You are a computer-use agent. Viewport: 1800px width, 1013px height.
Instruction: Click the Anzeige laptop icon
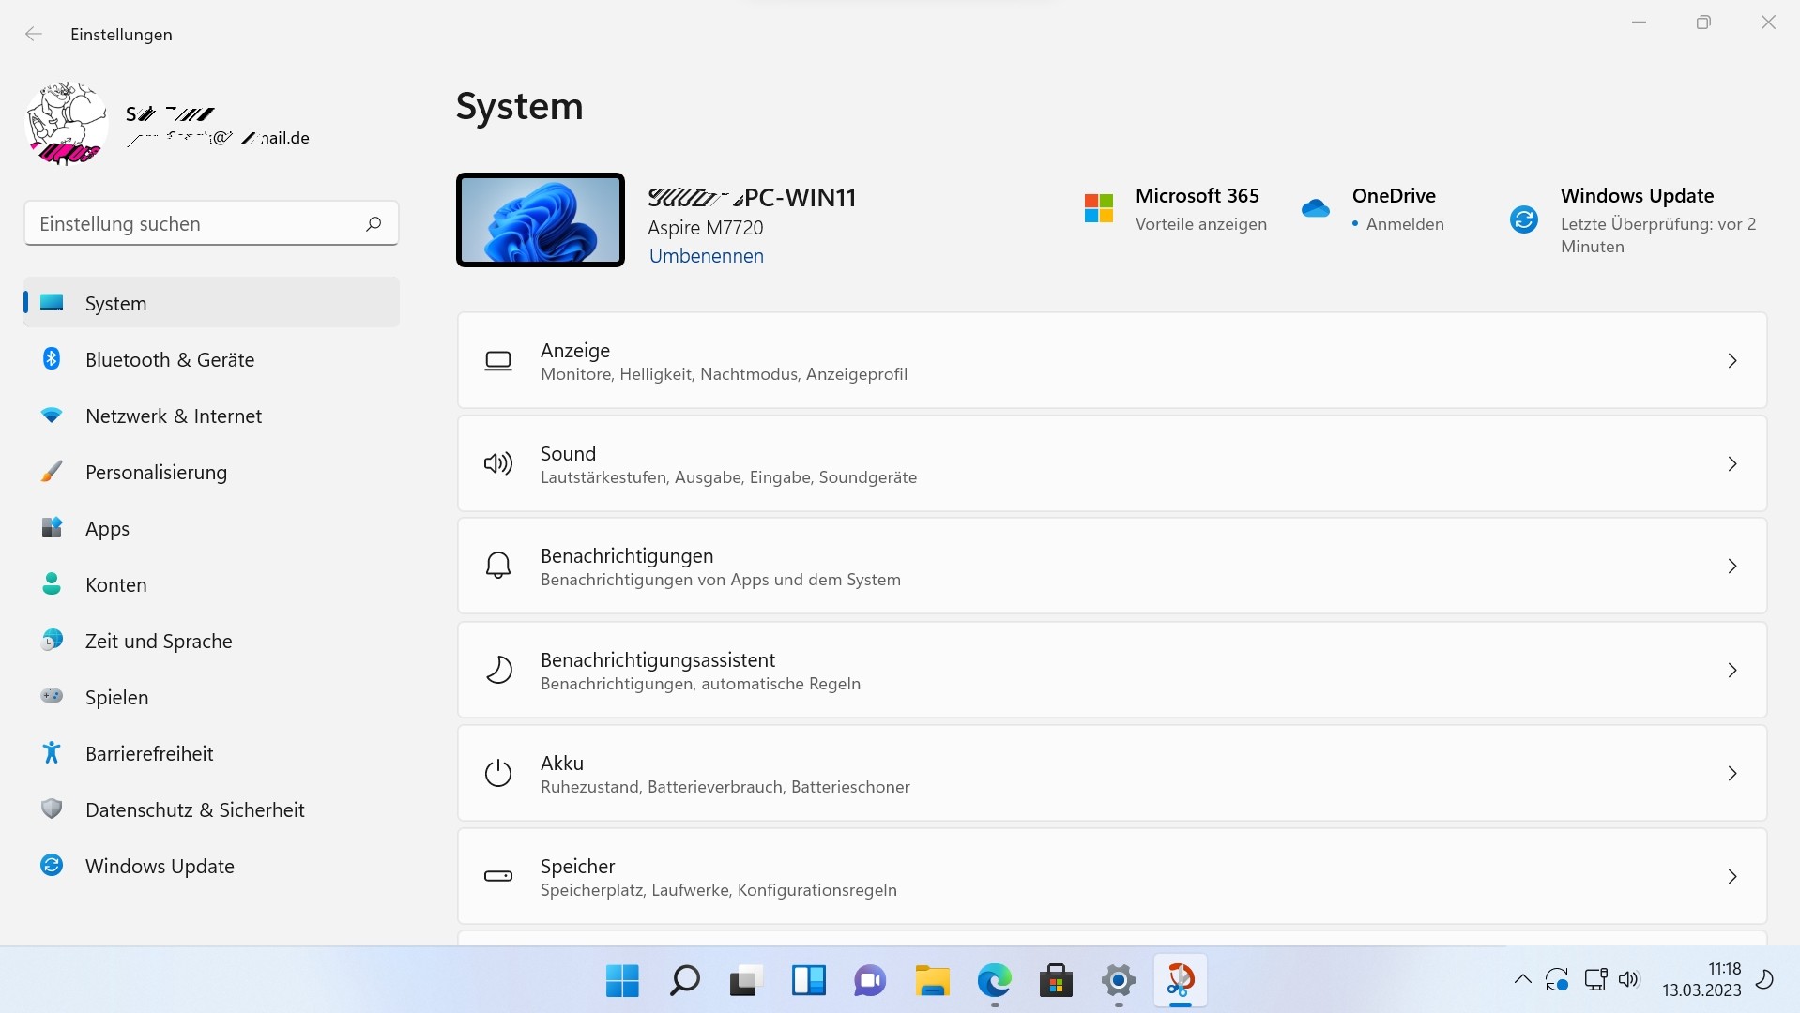497,361
